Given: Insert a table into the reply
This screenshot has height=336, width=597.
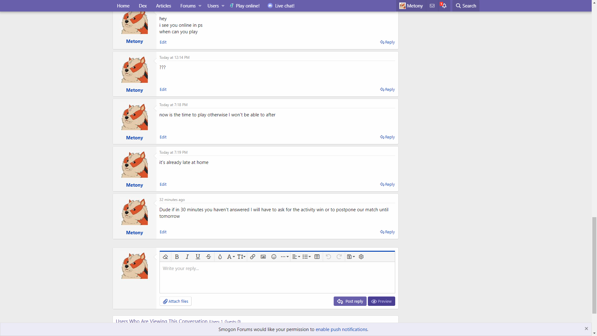Looking at the screenshot, I should click(x=317, y=257).
